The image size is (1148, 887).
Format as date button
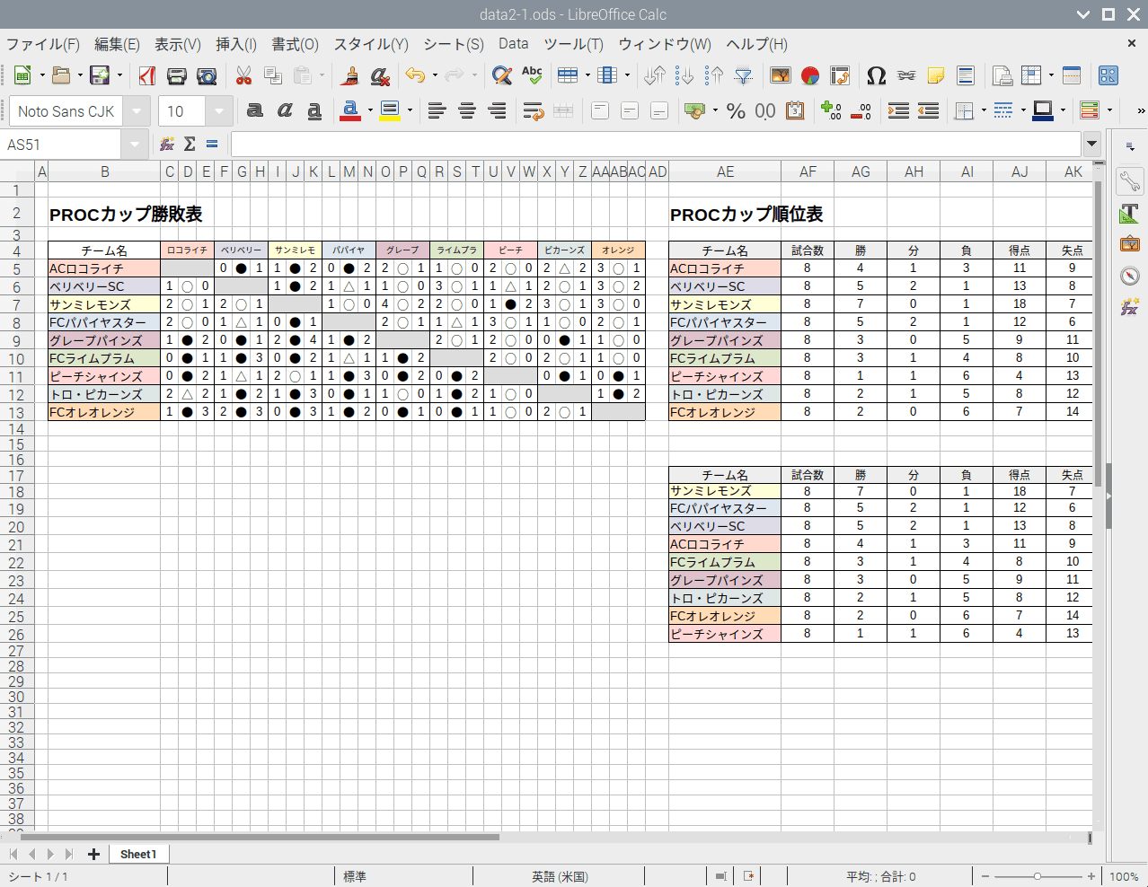795,110
